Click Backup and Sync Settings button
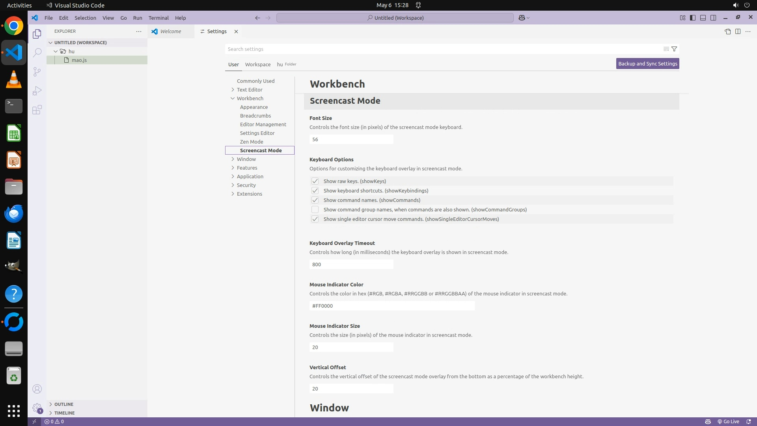Image resolution: width=757 pixels, height=426 pixels. click(647, 64)
